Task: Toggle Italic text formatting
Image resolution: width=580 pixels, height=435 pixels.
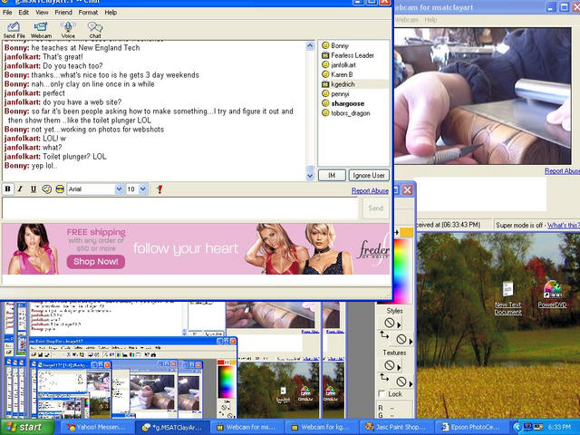Action: 20,189
